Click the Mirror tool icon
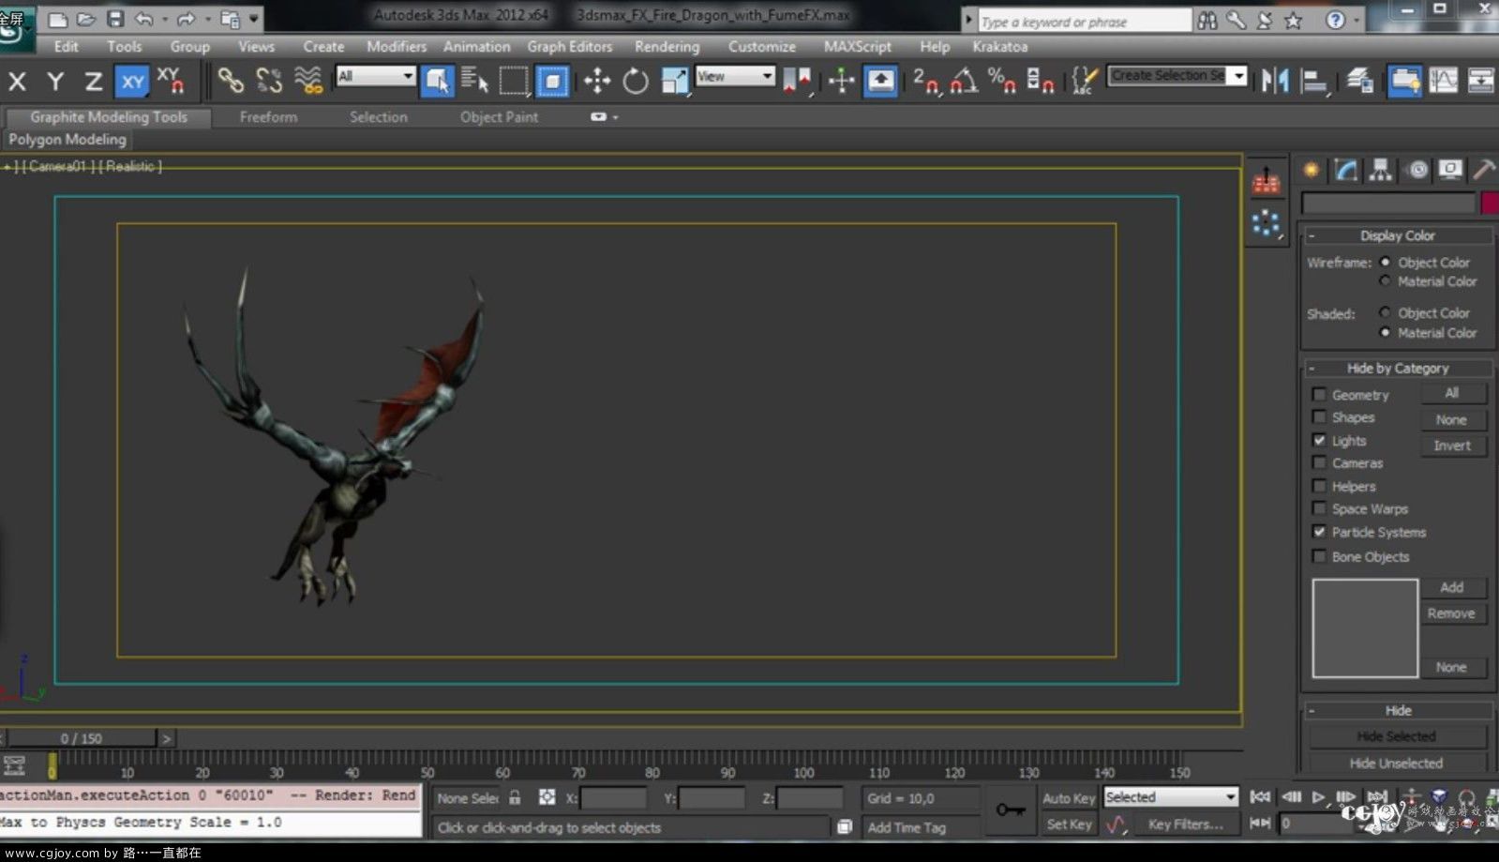1499x862 pixels. tap(1275, 82)
